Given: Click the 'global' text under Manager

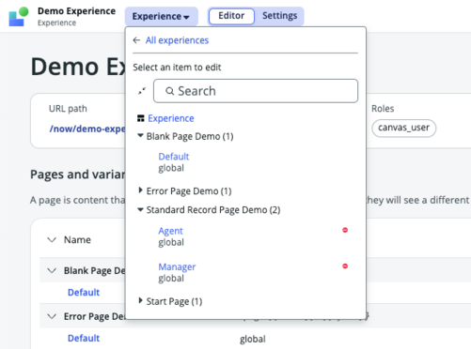Looking at the screenshot, I should 171,279.
